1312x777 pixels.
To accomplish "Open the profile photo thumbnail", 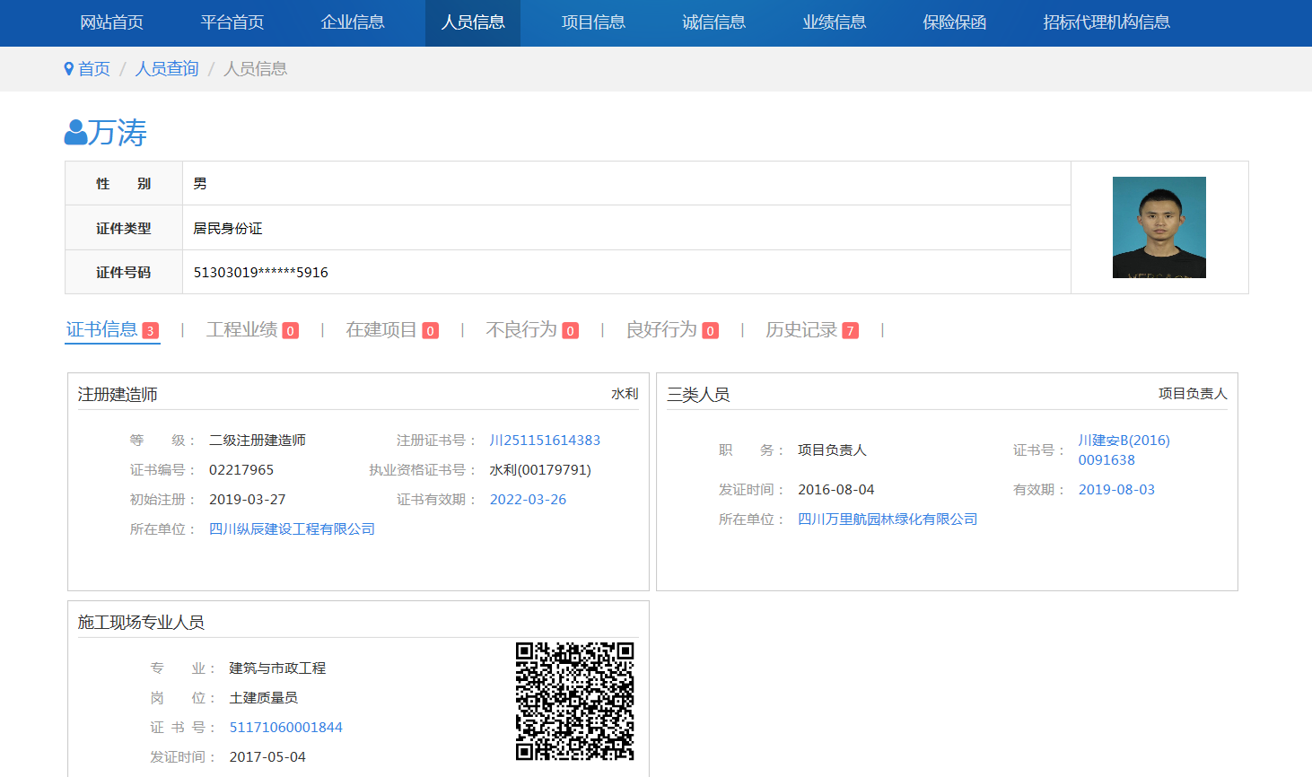I will click(1159, 227).
